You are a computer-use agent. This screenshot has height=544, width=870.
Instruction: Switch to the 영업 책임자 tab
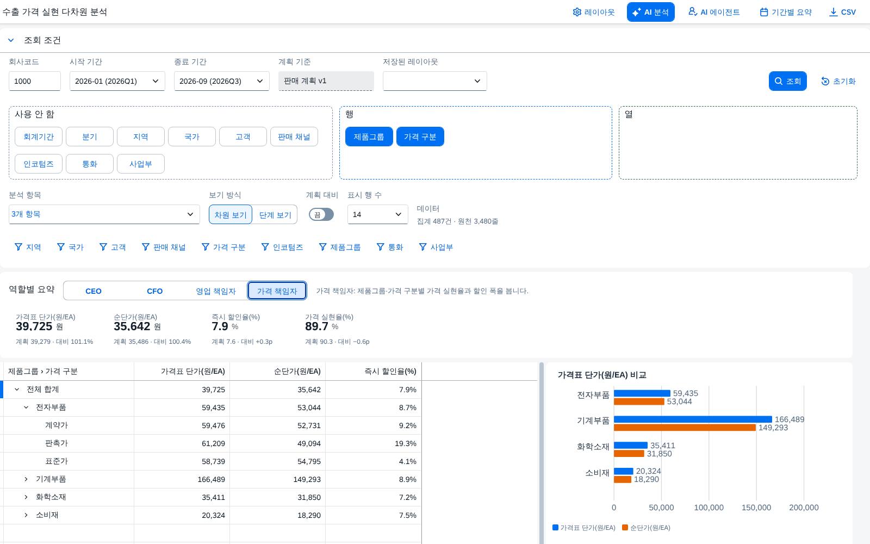216,291
